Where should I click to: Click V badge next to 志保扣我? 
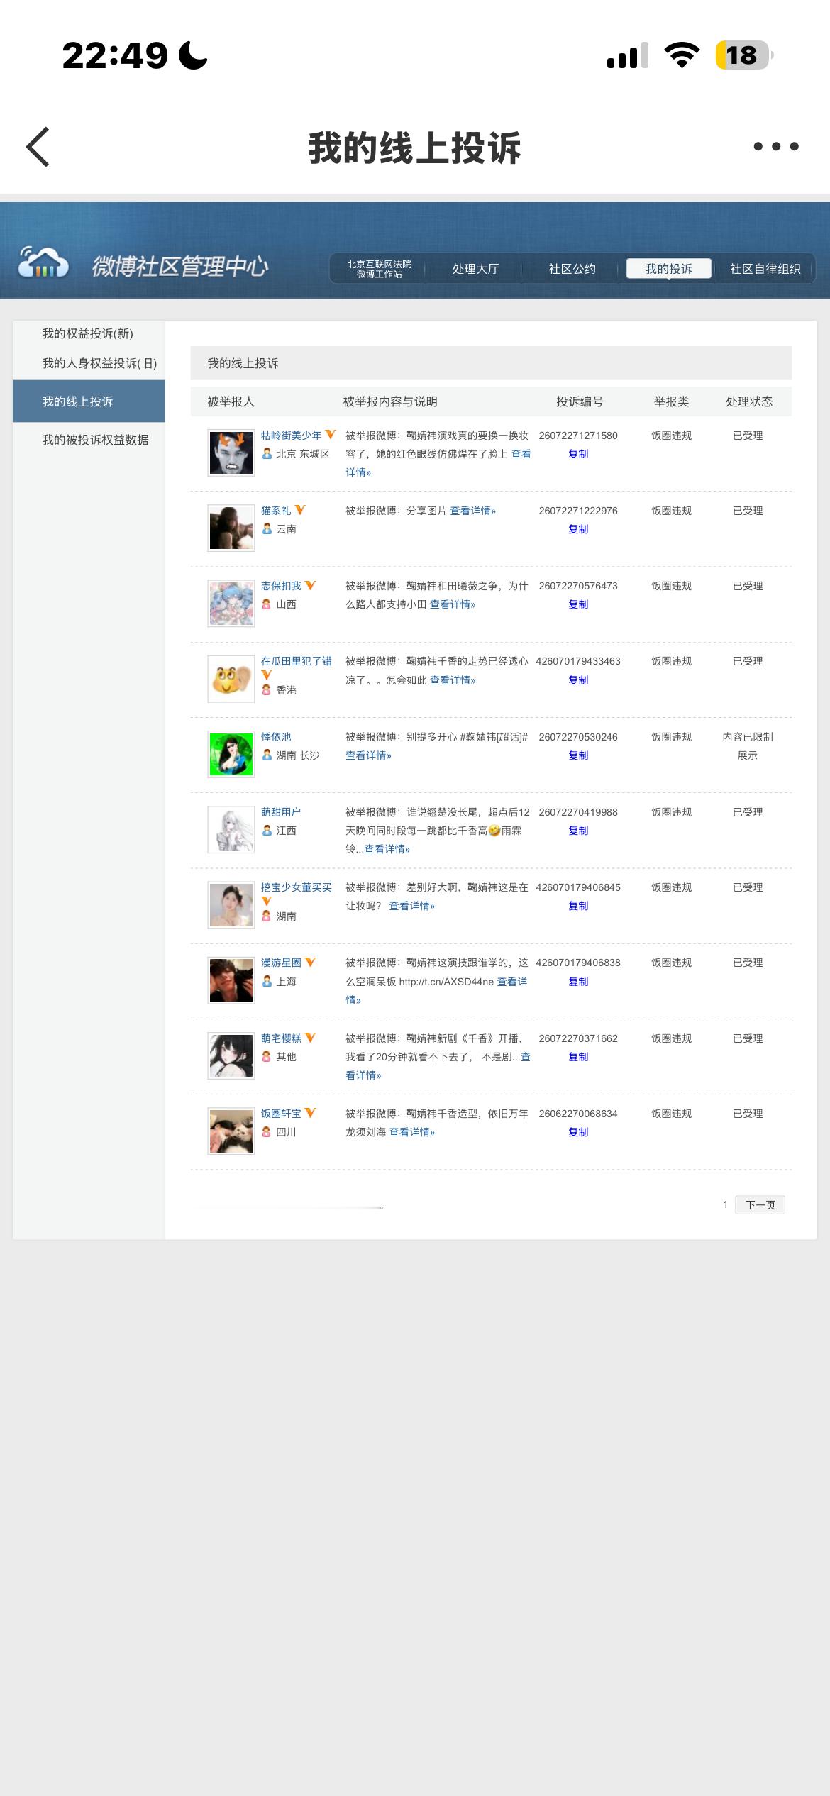click(x=310, y=585)
